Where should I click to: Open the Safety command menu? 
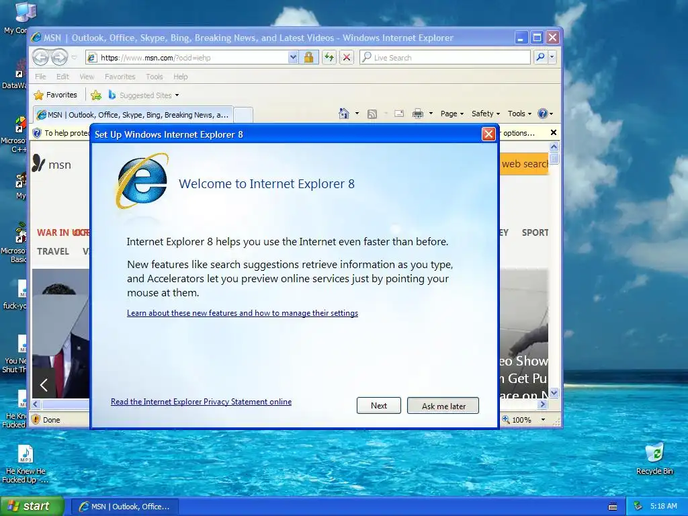pyautogui.click(x=485, y=114)
